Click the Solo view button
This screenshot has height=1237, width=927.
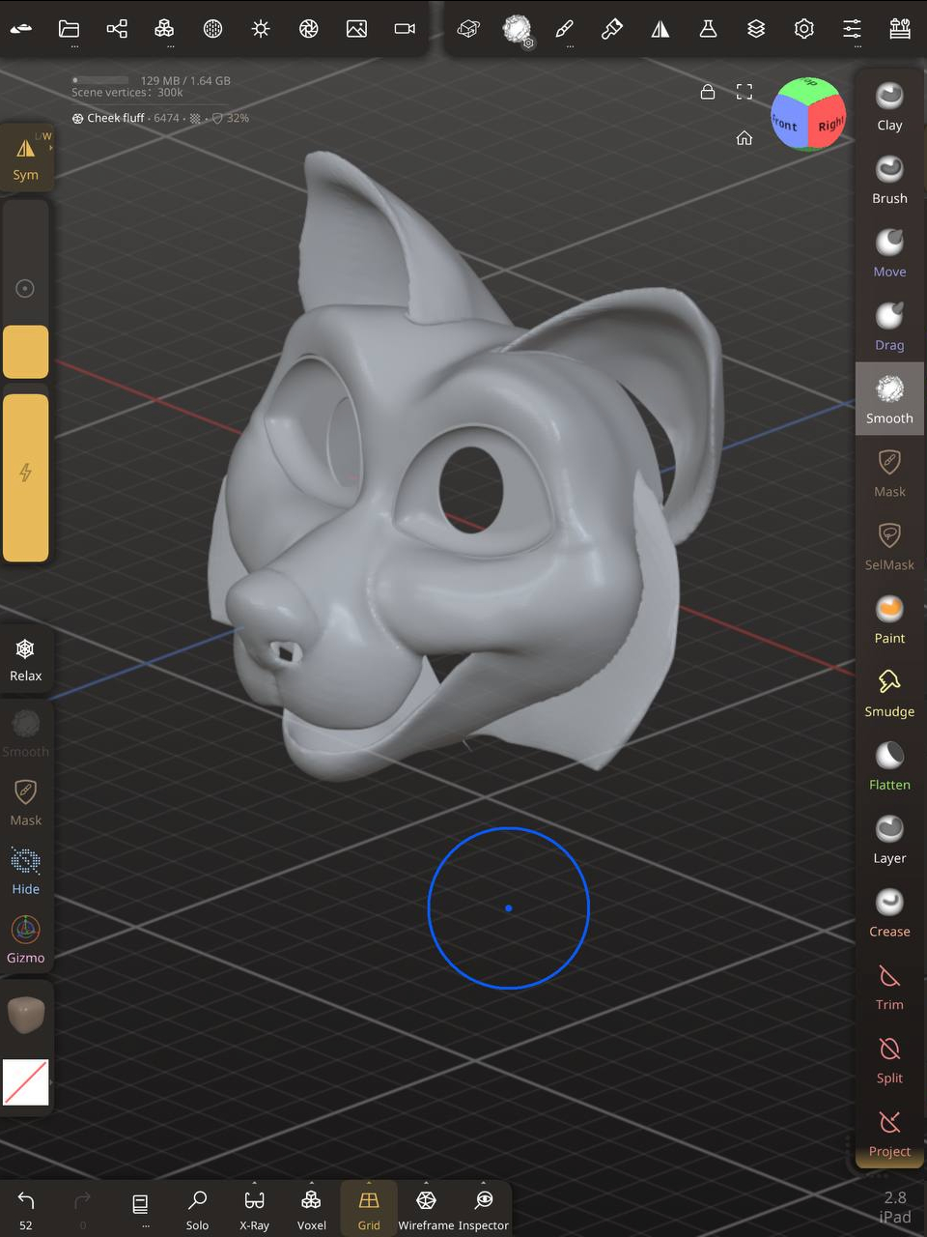click(x=197, y=1208)
